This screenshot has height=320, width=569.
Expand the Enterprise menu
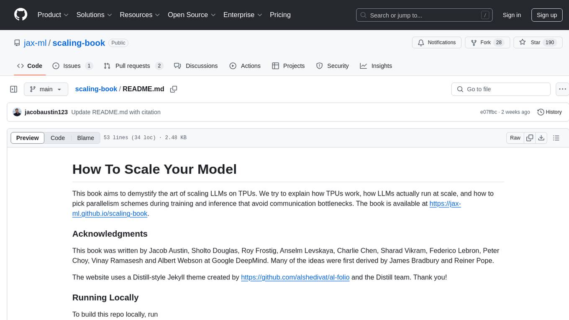click(243, 15)
